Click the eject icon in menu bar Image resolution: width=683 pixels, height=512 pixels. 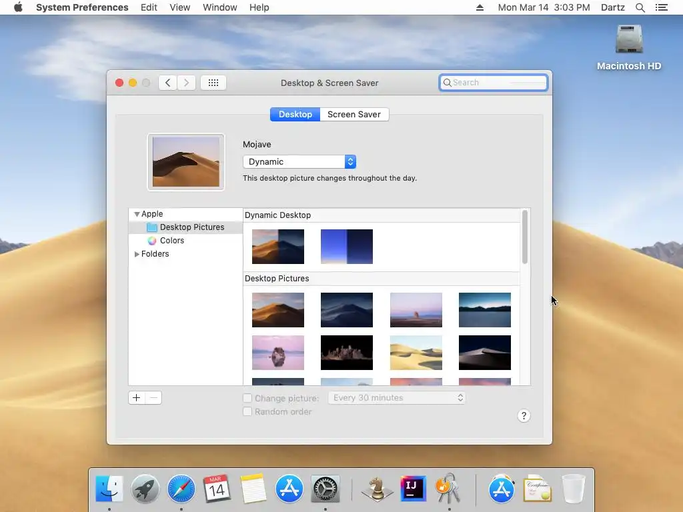[x=480, y=7]
